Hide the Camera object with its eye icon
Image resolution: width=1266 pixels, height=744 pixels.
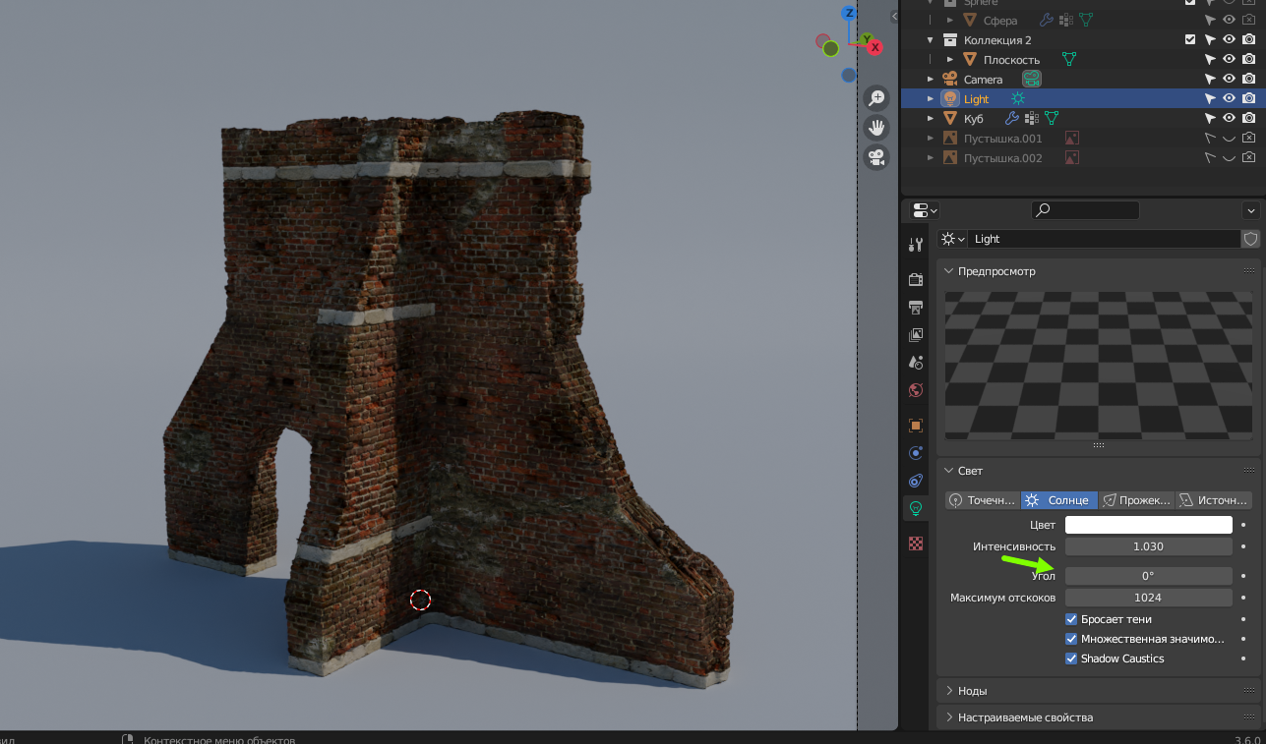pyautogui.click(x=1229, y=80)
